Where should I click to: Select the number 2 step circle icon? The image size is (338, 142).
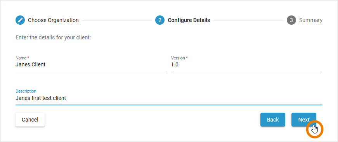[160, 20]
